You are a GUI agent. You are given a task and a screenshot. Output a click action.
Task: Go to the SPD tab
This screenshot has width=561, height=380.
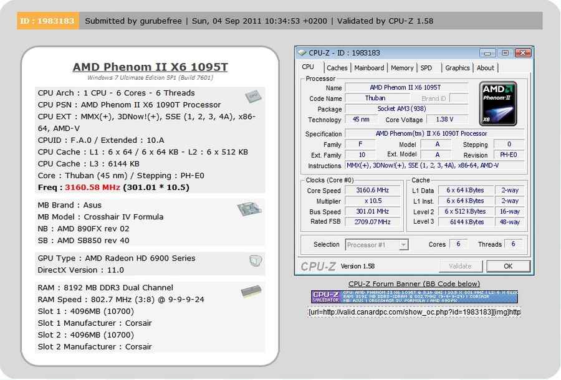point(426,68)
